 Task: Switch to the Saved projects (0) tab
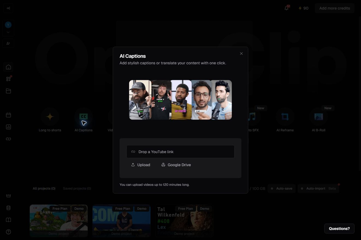(x=77, y=189)
